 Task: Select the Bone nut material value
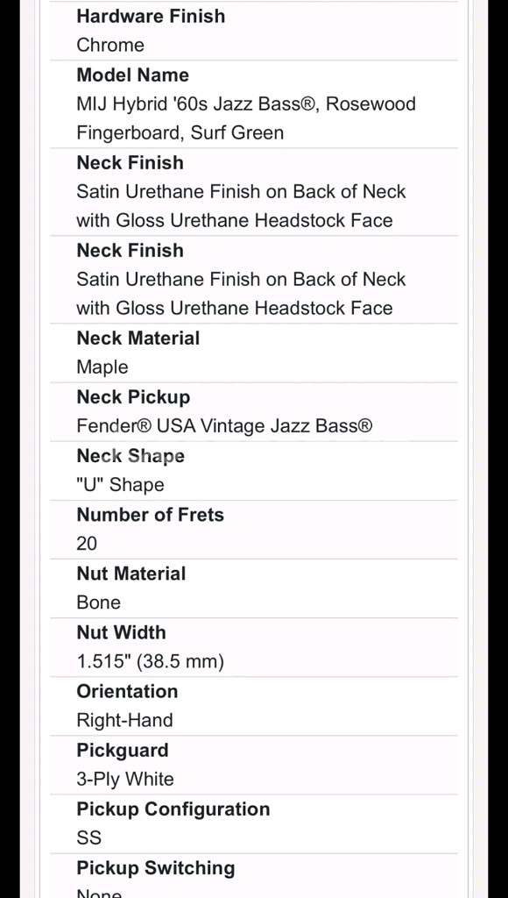tap(98, 603)
